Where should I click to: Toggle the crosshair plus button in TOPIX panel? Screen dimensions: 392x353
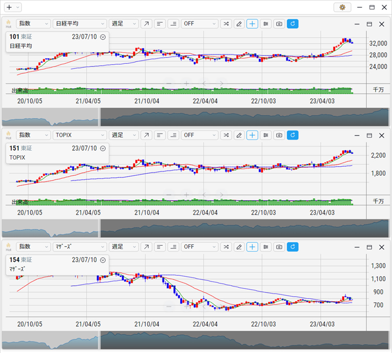[x=252, y=135]
